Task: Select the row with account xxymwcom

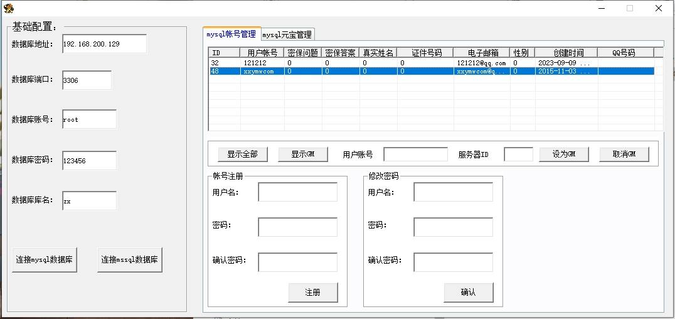Action: click(432, 71)
